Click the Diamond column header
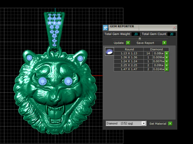 coord(156,49)
